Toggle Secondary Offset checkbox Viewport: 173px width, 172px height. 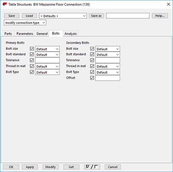(x=92, y=78)
